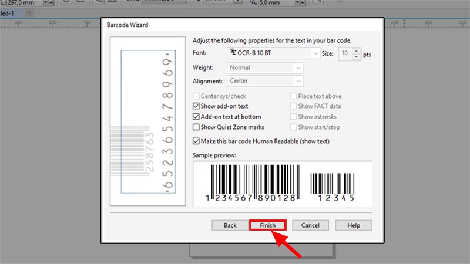Toggle Add-on text at bottom checkbox
This screenshot has width=470, height=264.
(x=196, y=117)
